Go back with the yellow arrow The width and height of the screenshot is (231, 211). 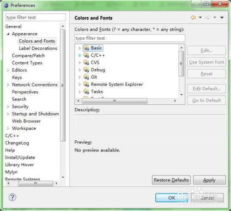tap(193, 18)
